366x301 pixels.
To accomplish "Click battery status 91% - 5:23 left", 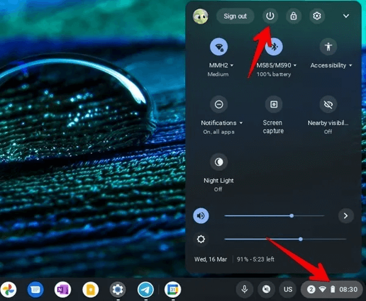I will pos(256,259).
